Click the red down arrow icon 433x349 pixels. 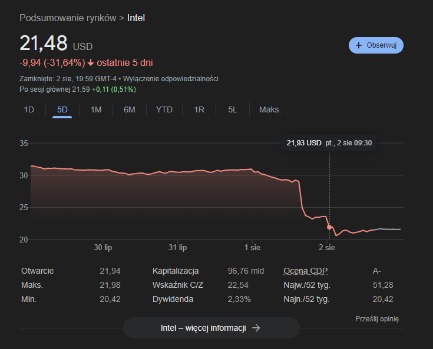click(x=91, y=63)
